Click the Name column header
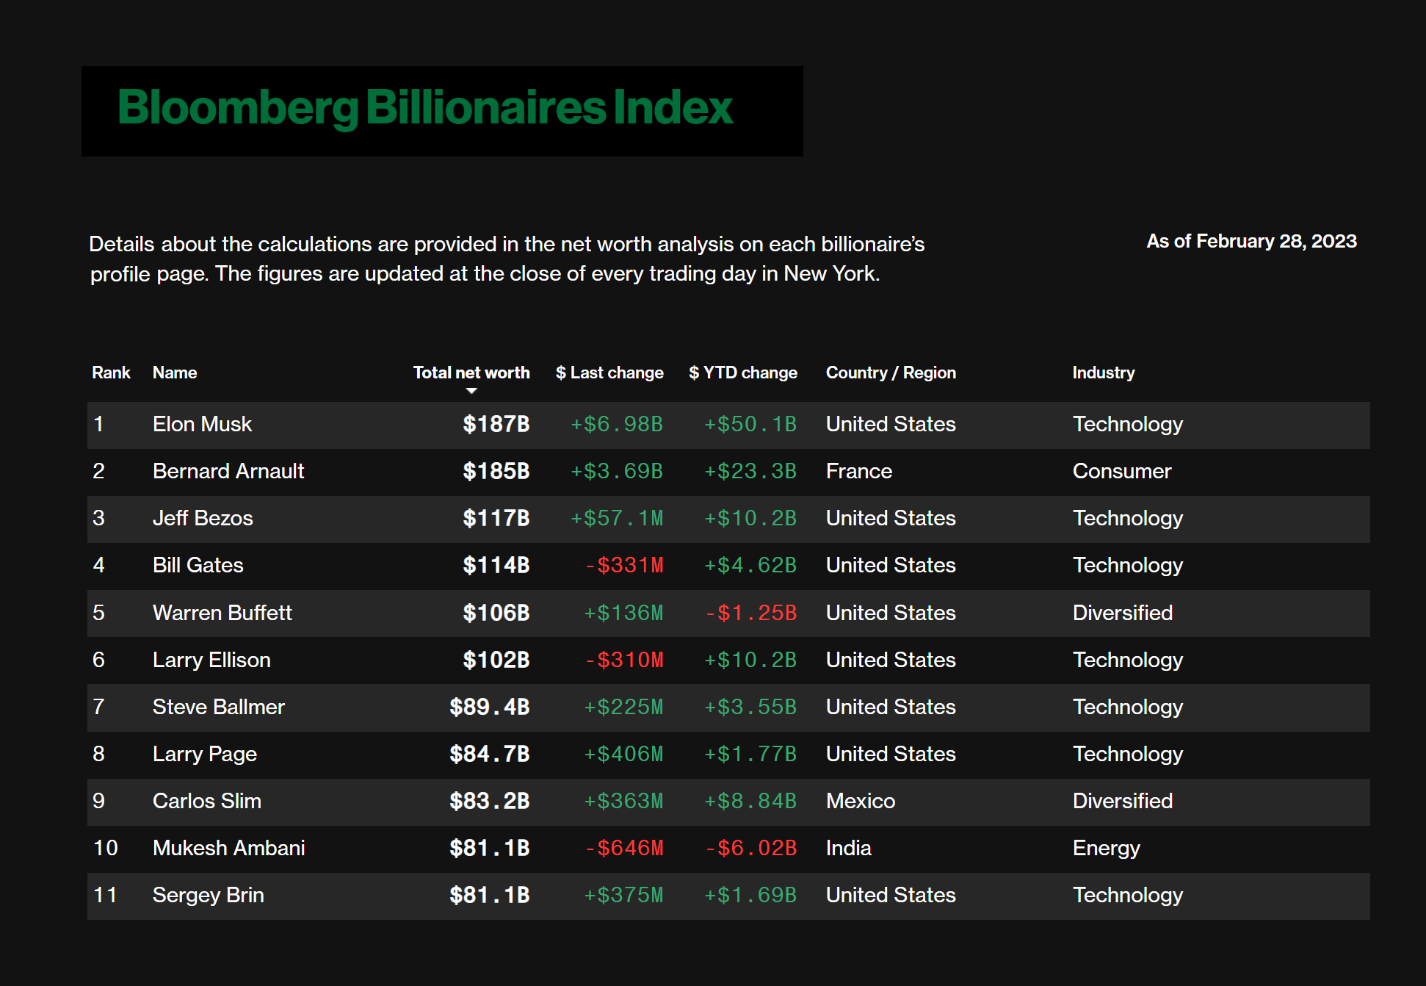Viewport: 1426px width, 986px height. 175,373
